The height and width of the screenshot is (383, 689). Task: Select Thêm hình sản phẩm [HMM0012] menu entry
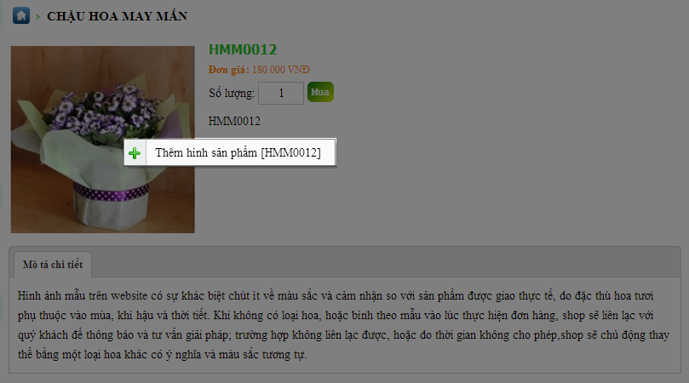(230, 152)
